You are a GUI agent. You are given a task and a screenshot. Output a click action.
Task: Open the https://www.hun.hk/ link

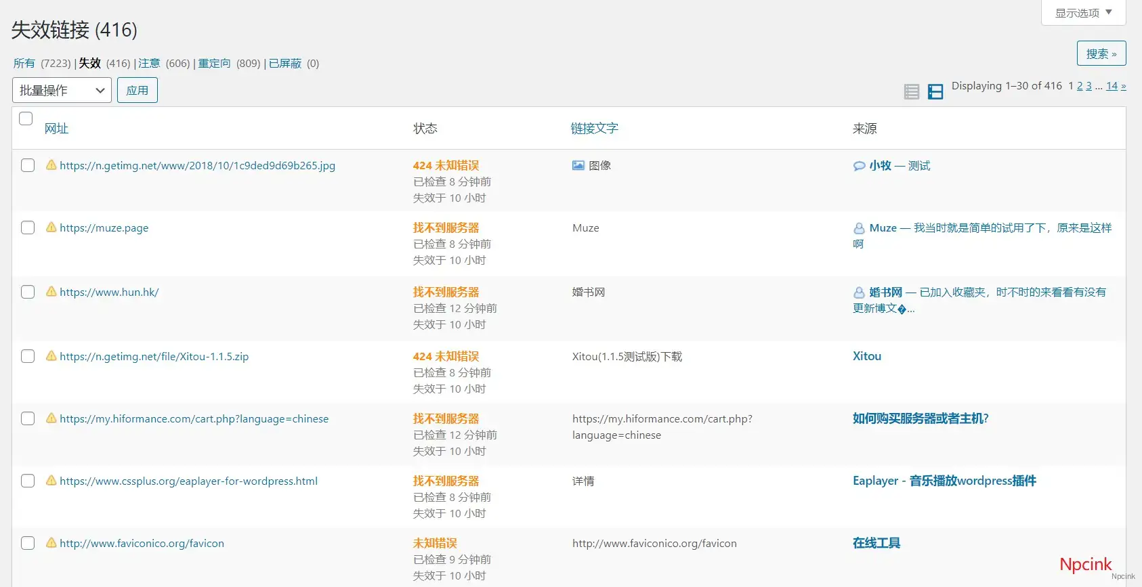point(109,292)
